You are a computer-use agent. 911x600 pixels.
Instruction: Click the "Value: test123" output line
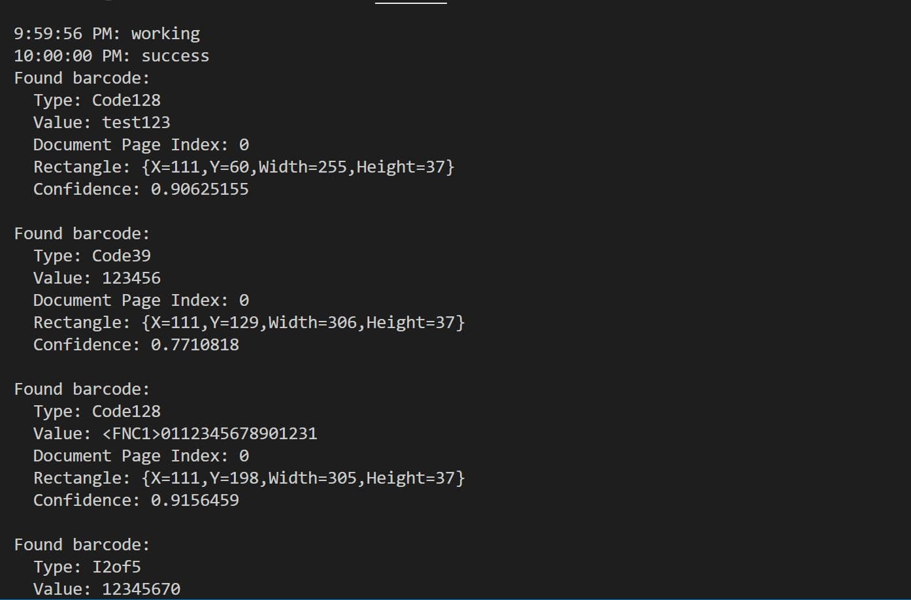tap(101, 122)
